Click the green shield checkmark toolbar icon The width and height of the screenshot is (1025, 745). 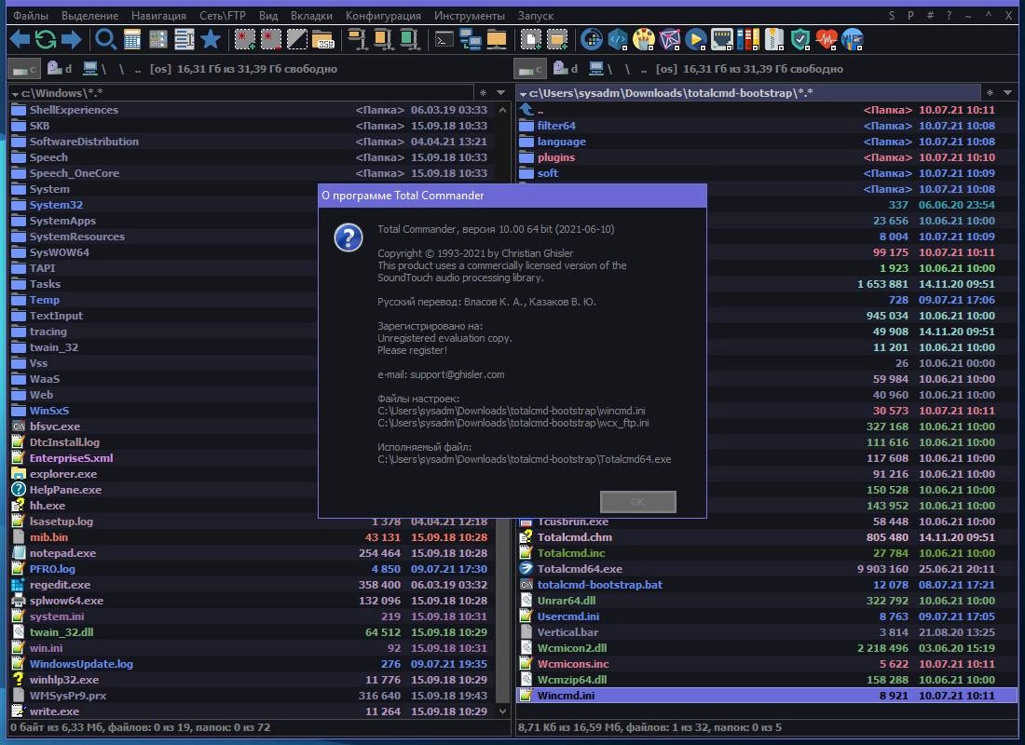(800, 40)
